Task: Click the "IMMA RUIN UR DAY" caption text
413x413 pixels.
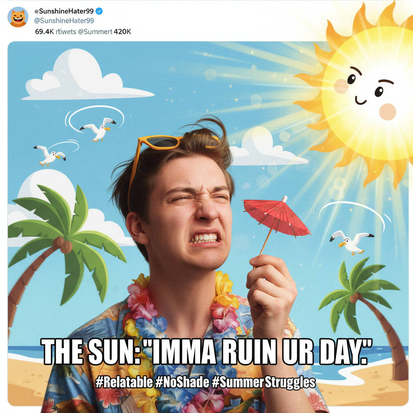Action: pos(259,352)
